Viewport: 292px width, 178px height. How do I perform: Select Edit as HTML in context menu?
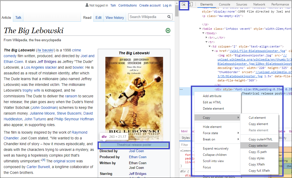[x=212, y=102]
